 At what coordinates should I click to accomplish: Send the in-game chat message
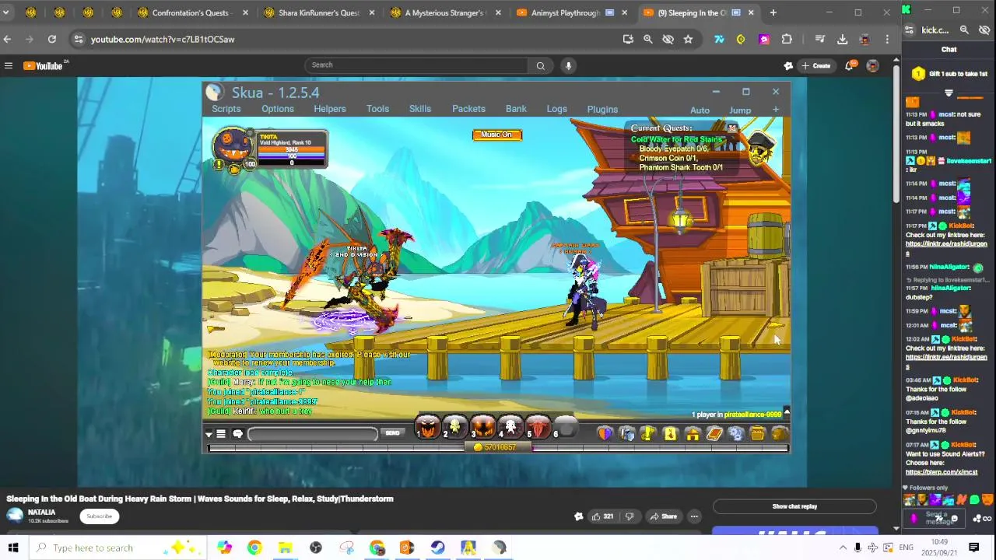point(392,433)
